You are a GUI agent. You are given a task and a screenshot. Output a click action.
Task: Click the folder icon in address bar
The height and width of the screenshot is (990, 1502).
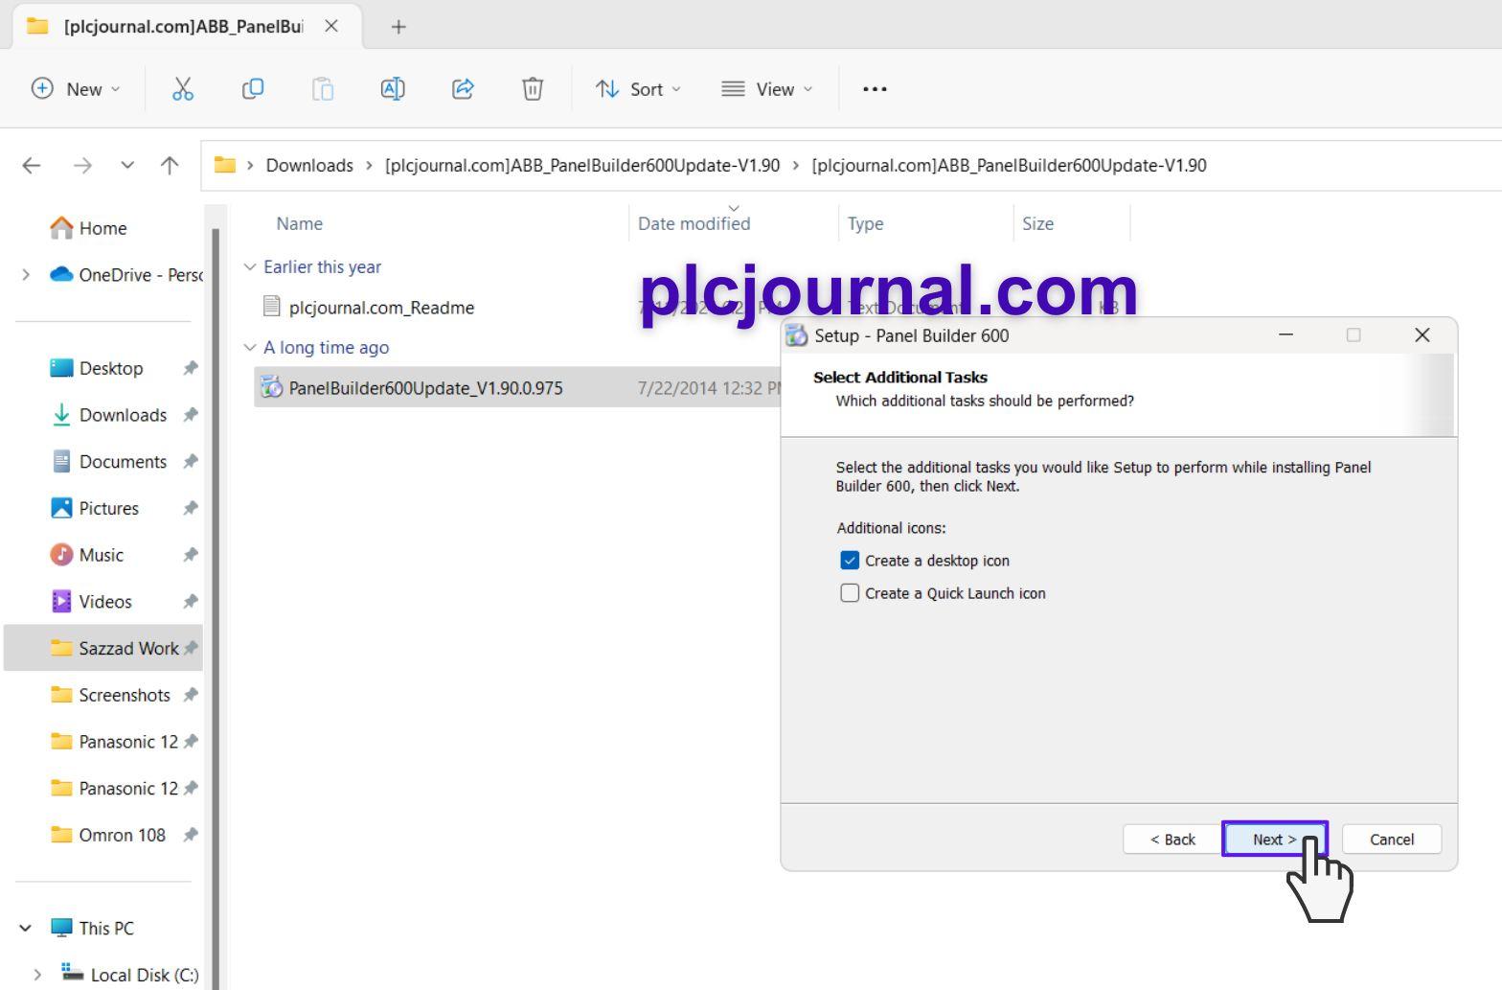point(225,165)
